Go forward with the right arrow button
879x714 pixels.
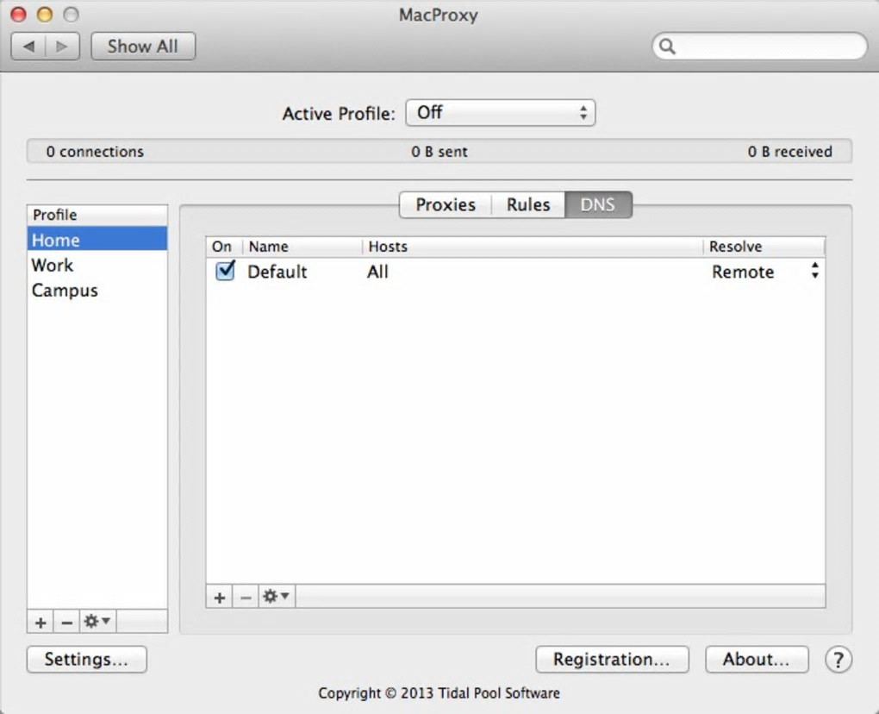[x=62, y=46]
